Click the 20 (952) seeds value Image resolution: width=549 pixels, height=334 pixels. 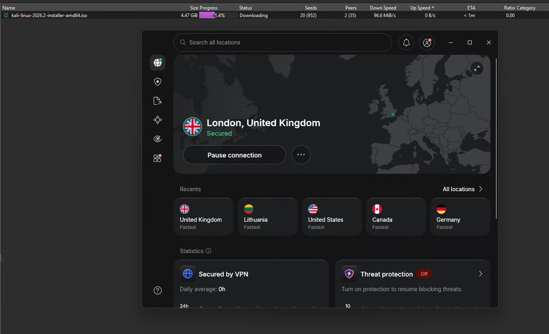point(308,16)
